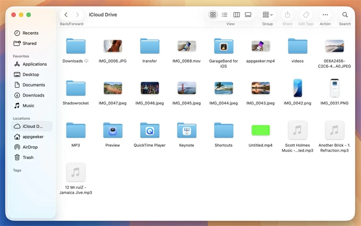Screen dimensions: 361x226
Task: Click the Search magnifier icon
Action: point(345,15)
